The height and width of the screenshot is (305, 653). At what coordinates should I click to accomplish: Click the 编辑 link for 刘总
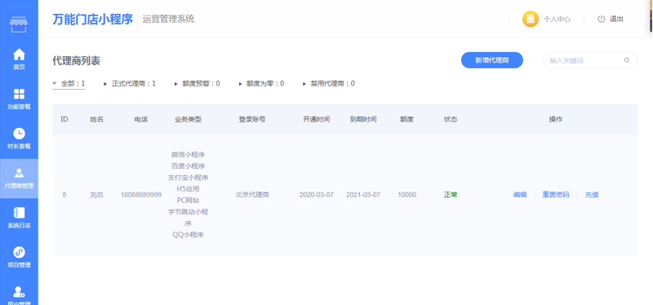[x=520, y=194]
